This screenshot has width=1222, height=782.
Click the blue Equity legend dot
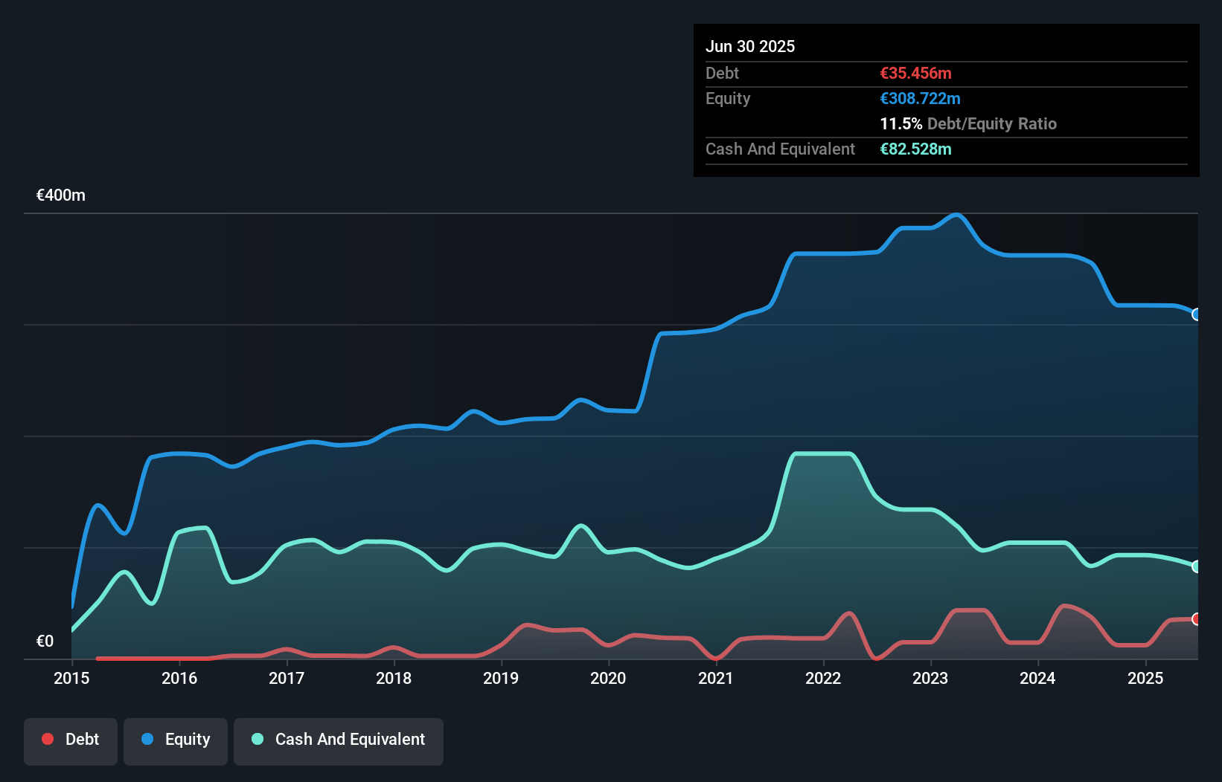tap(147, 739)
